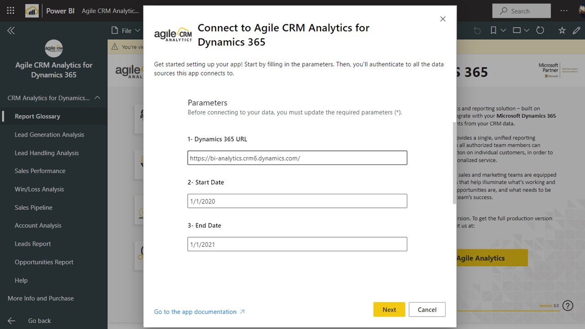Click the Undo arrow icon
585x329 pixels.
click(477, 31)
